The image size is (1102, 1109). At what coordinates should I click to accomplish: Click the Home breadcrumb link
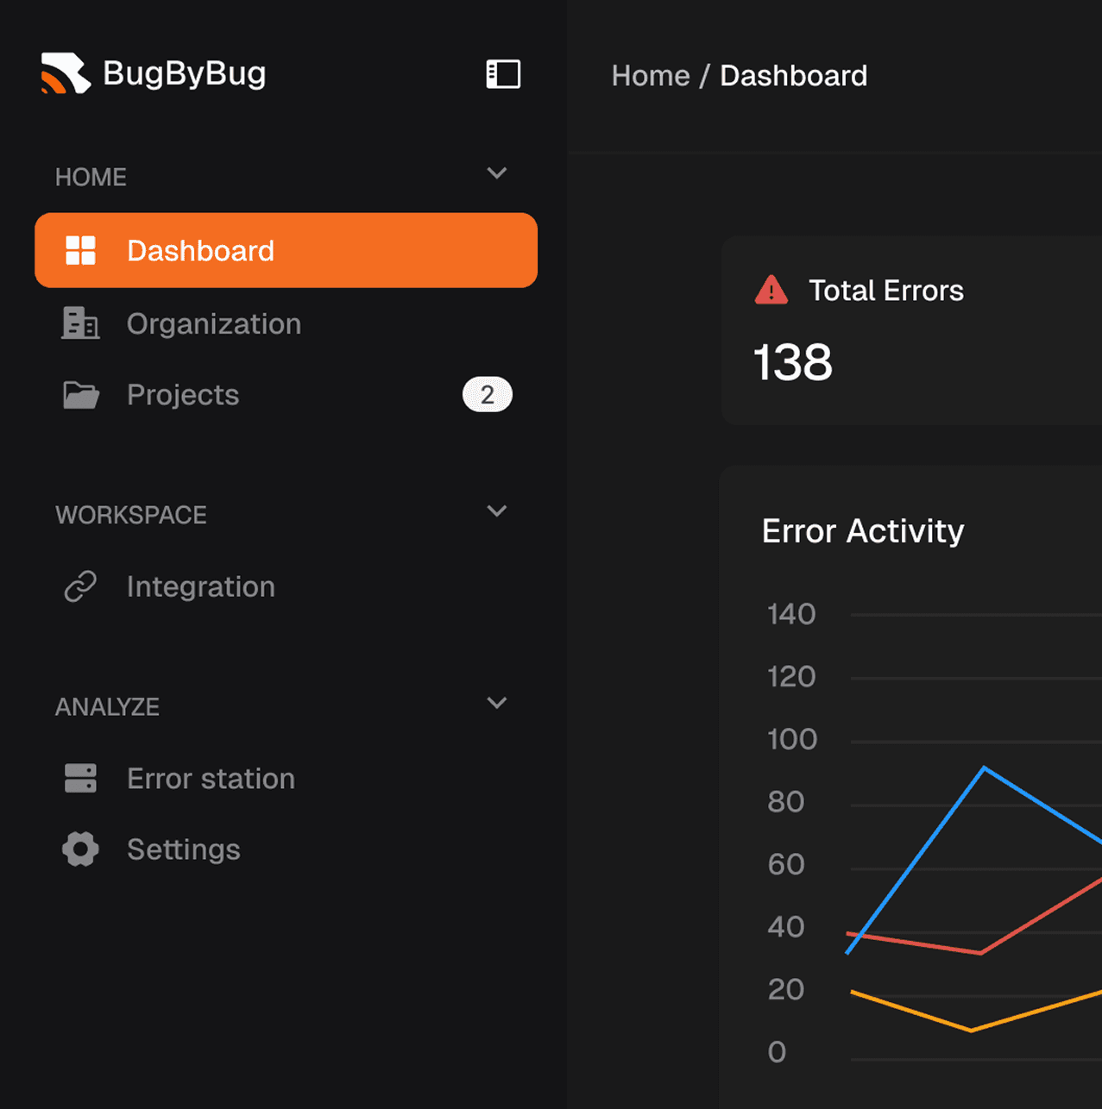pyautogui.click(x=651, y=76)
